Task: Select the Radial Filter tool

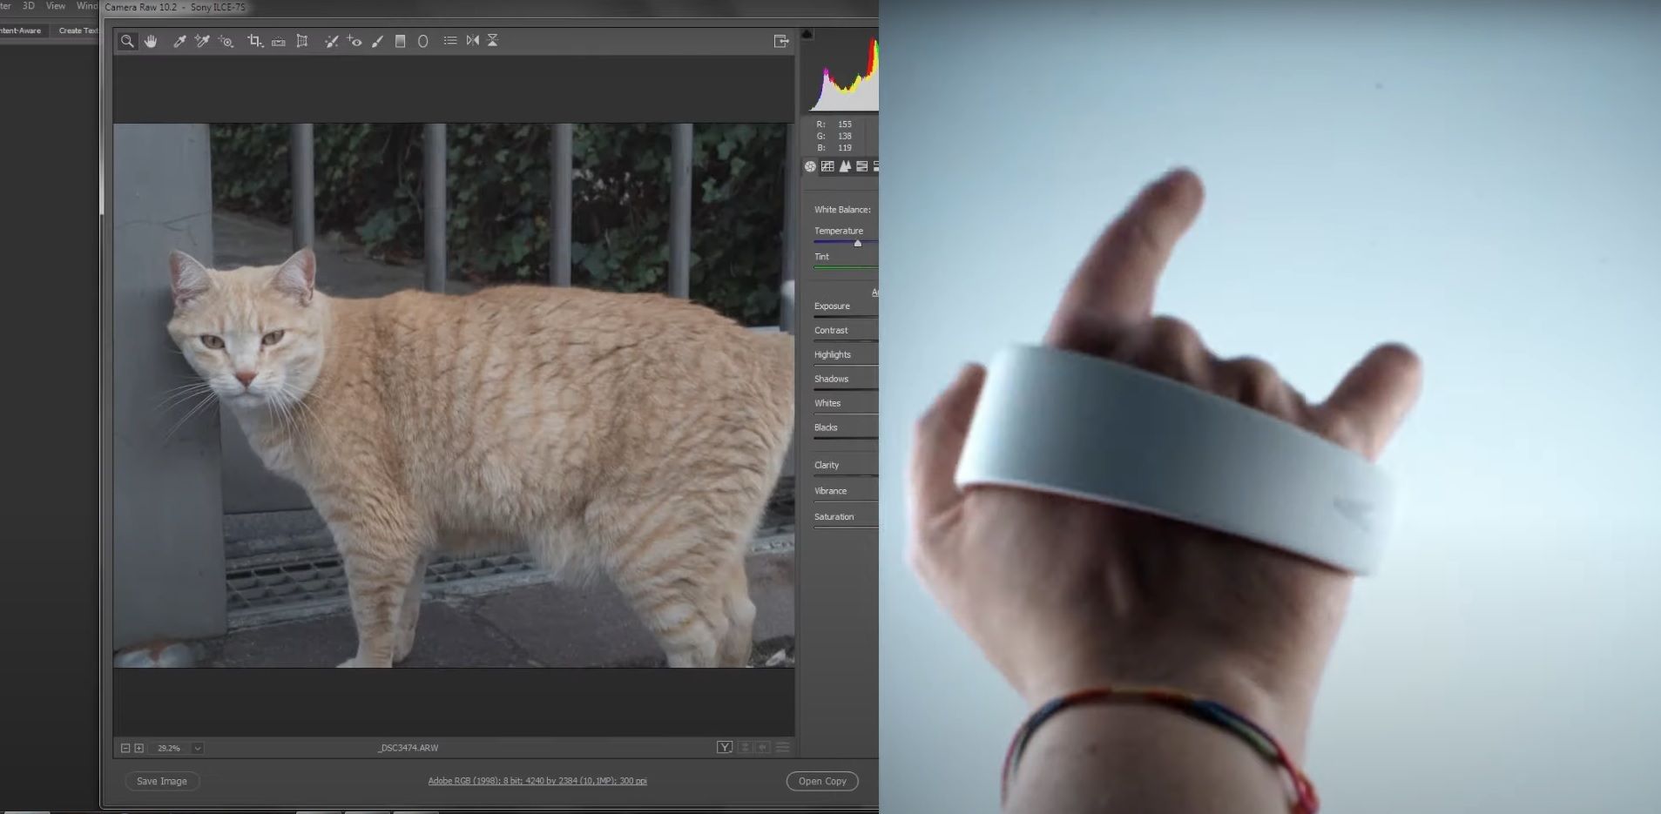Action: point(423,41)
